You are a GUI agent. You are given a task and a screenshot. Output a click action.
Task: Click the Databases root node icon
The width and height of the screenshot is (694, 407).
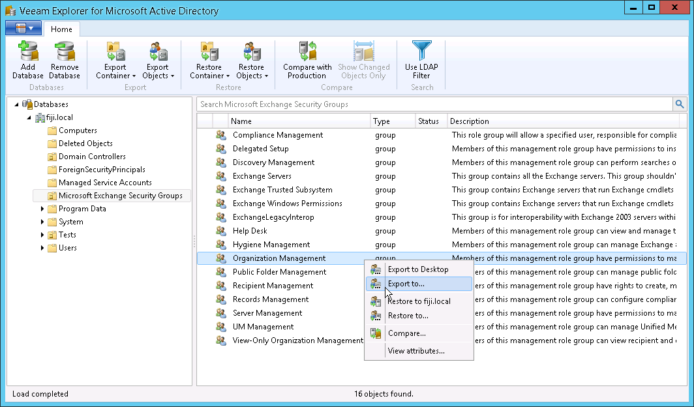(27, 104)
